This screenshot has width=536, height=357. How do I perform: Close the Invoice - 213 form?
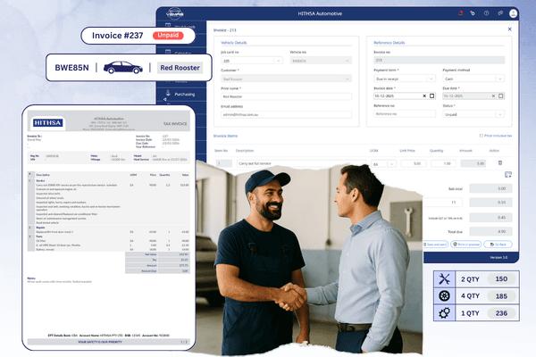coord(510,29)
